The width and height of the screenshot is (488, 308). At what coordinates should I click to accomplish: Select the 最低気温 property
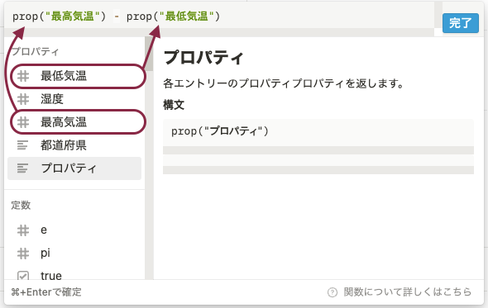coord(78,76)
